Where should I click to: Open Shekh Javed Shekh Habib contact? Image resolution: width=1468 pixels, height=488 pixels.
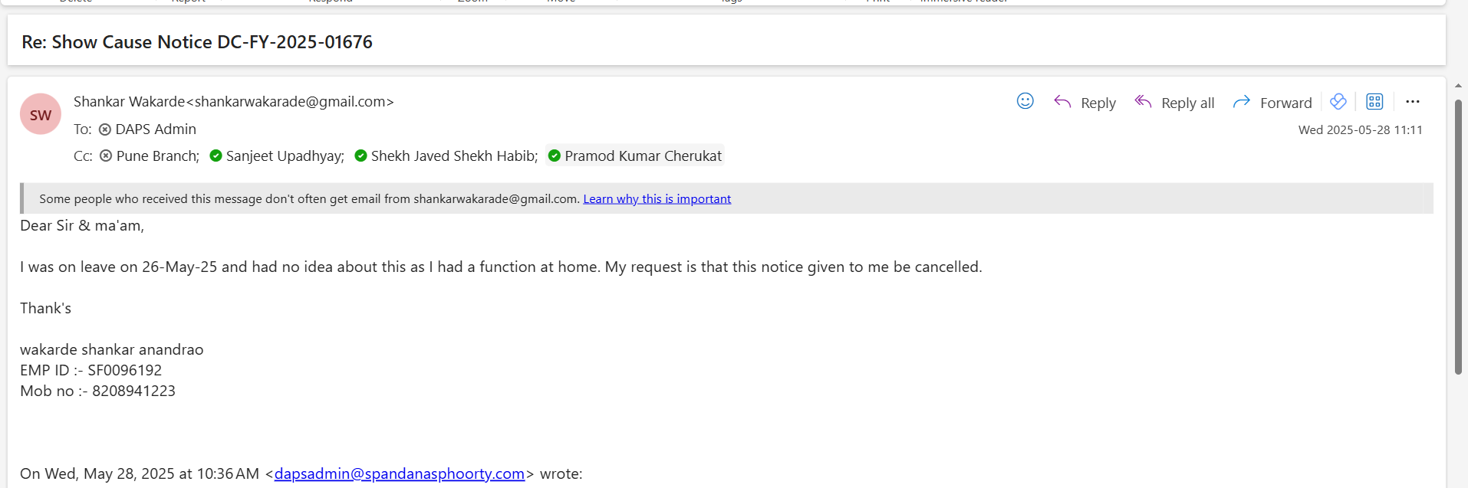pyautogui.click(x=454, y=156)
